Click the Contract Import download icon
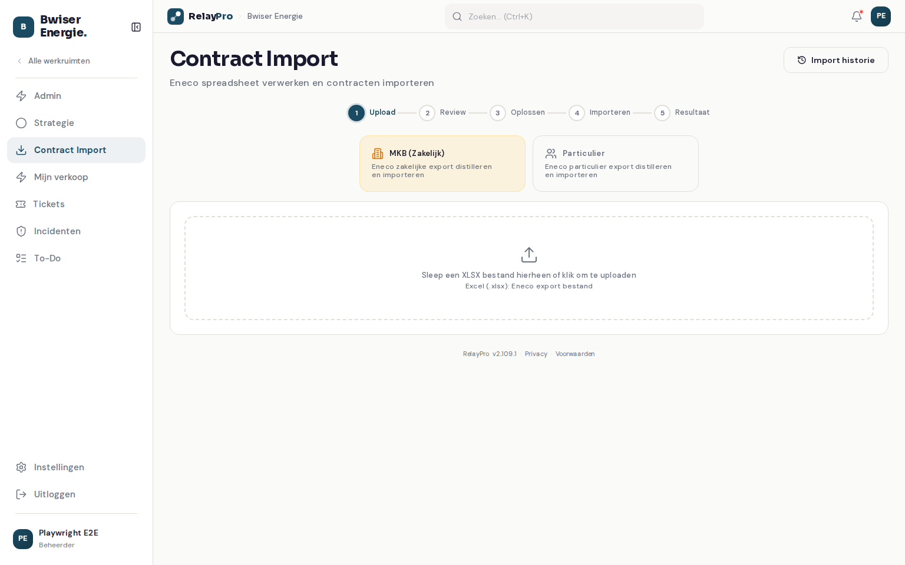This screenshot has width=905, height=565. pos(21,150)
